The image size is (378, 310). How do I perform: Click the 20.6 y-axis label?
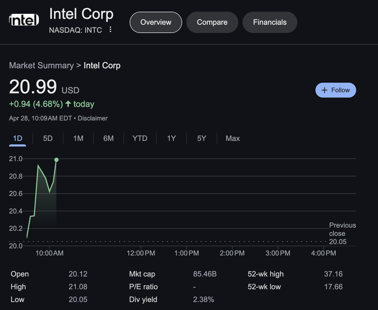pos(16,194)
